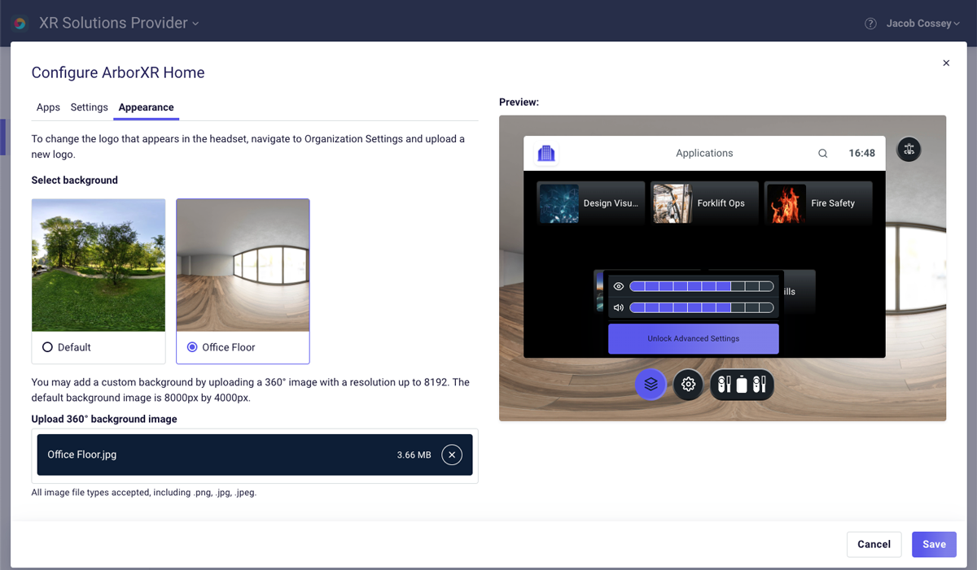Click the eye brightness icon in the preview
Image resolution: width=977 pixels, height=570 pixels.
619,286
